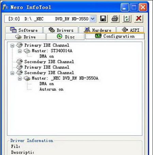The height and width of the screenshot is (155, 153).
Task: Select the second Secondary IDE Channel row
Action: coord(49,73)
